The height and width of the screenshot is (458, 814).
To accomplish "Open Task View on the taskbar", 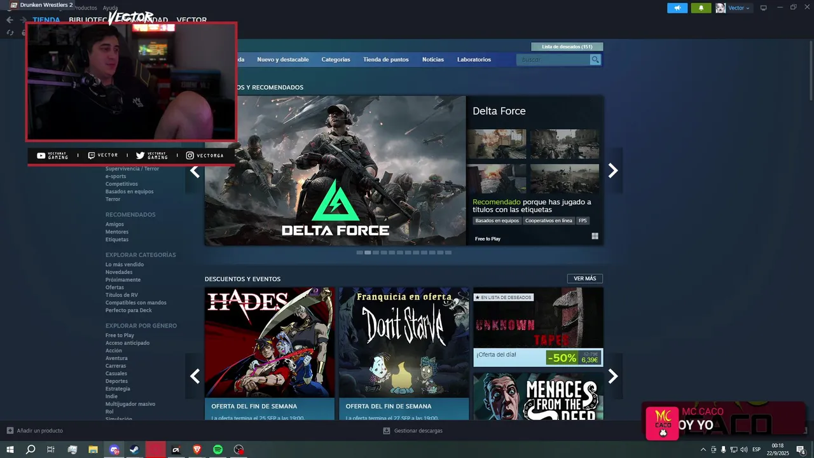I will click(x=51, y=450).
